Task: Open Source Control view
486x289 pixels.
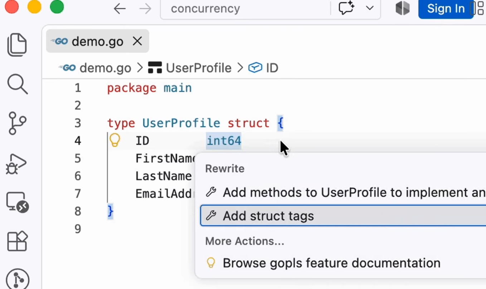Action: pyautogui.click(x=17, y=123)
